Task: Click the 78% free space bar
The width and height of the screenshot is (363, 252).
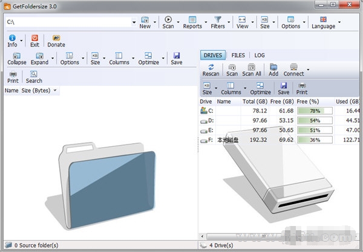Action: (x=315, y=111)
